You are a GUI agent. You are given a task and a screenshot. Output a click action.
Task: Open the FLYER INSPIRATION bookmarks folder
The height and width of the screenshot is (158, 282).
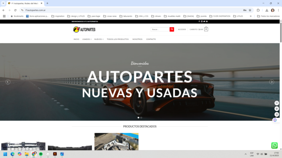pos(220,16)
